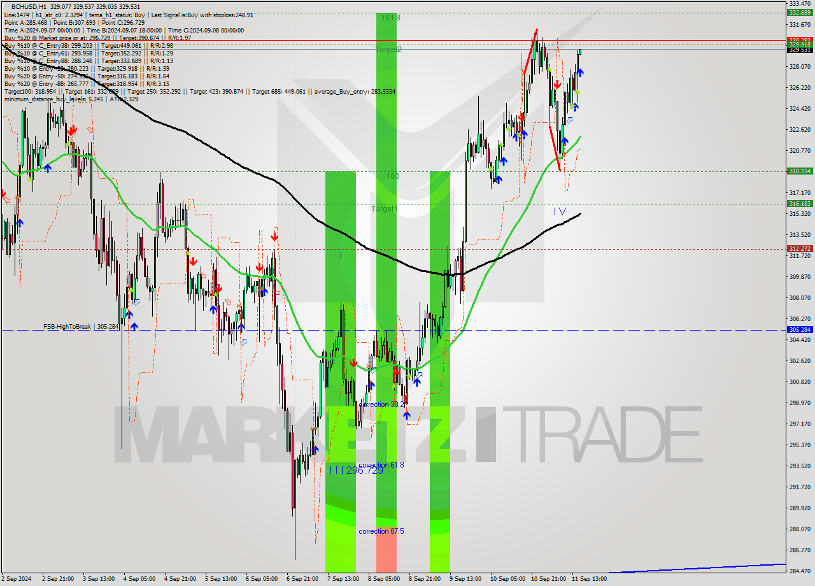Click the 'correction 61.8' label
815x586 pixels.
click(381, 465)
